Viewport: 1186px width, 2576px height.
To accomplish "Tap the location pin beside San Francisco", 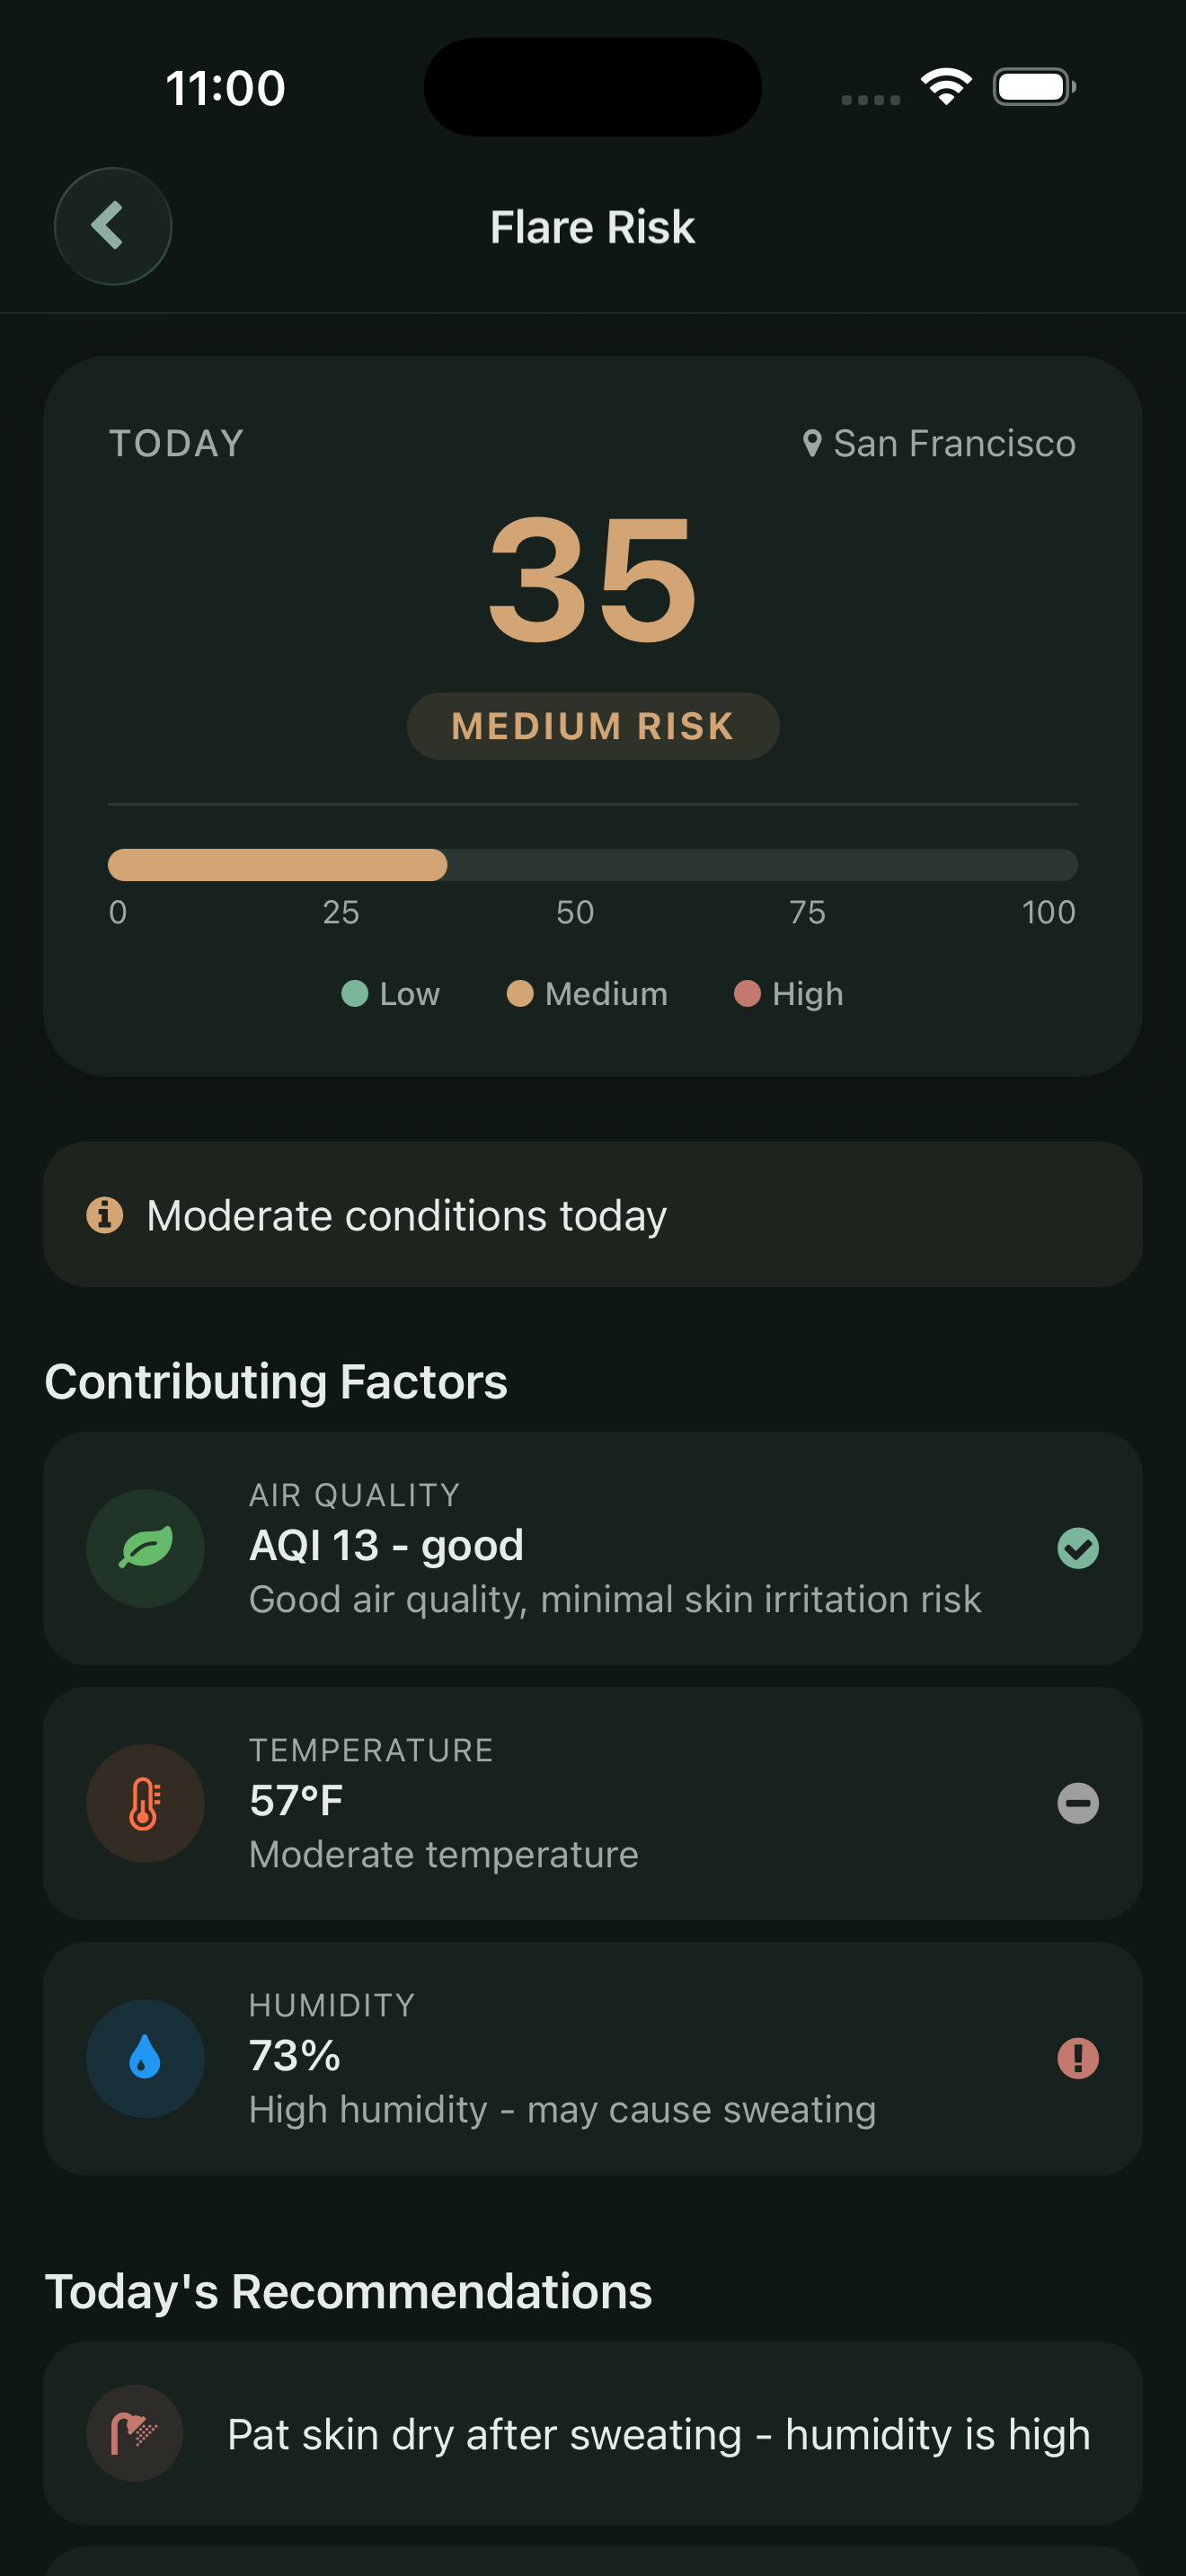I will (812, 442).
